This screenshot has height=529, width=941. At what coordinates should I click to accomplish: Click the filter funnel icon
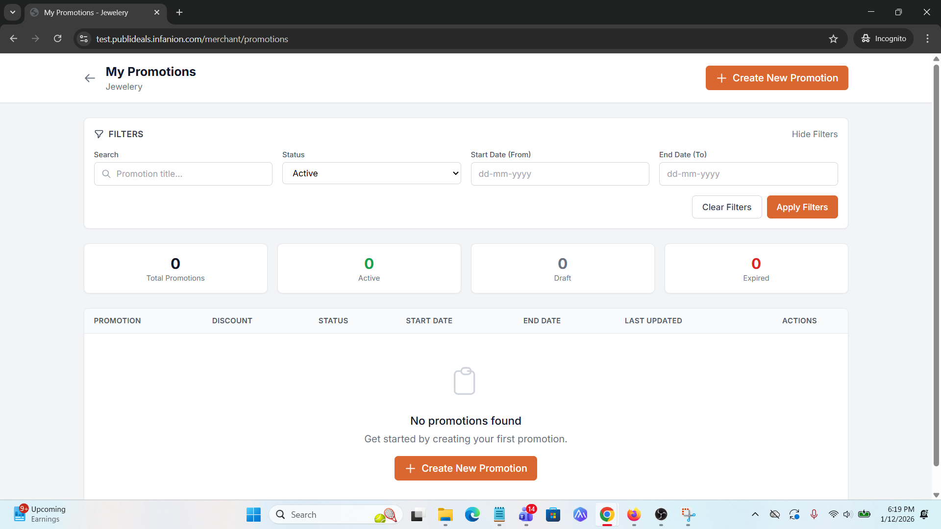tap(99, 134)
